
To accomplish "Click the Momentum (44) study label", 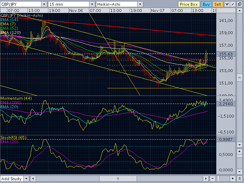I will (x=16, y=99).
